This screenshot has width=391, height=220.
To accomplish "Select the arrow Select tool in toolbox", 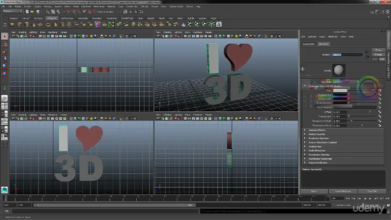I will [4, 37].
